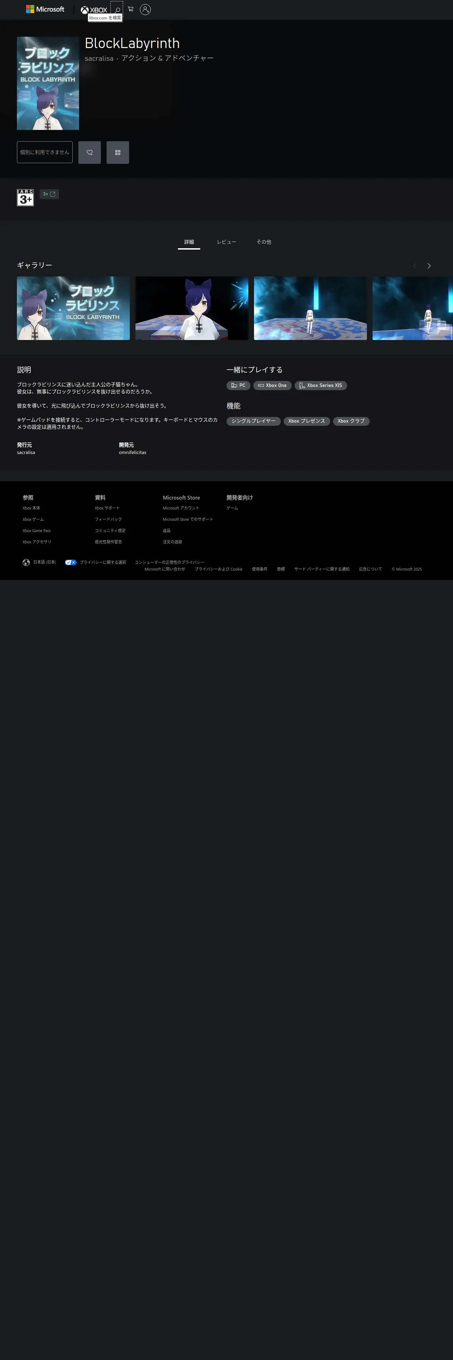
Task: Open the 3+ rating external link
Action: (x=49, y=194)
